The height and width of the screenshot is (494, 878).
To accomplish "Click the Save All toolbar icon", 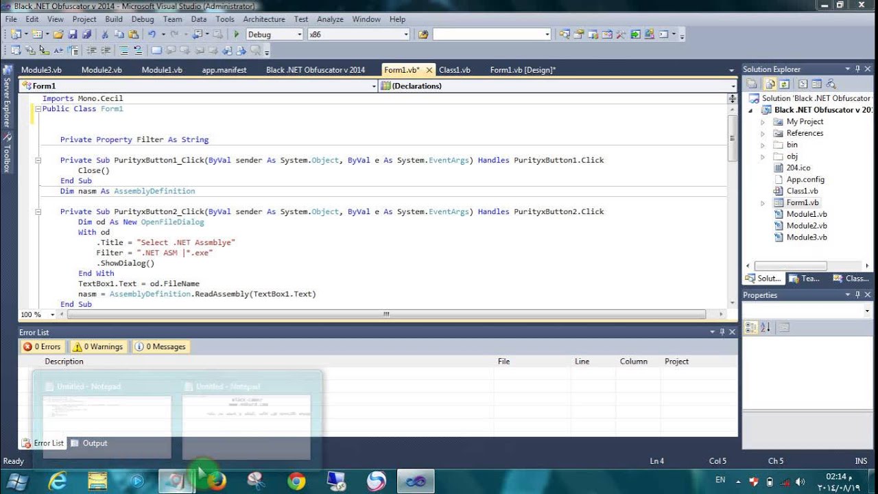I will pos(87,34).
